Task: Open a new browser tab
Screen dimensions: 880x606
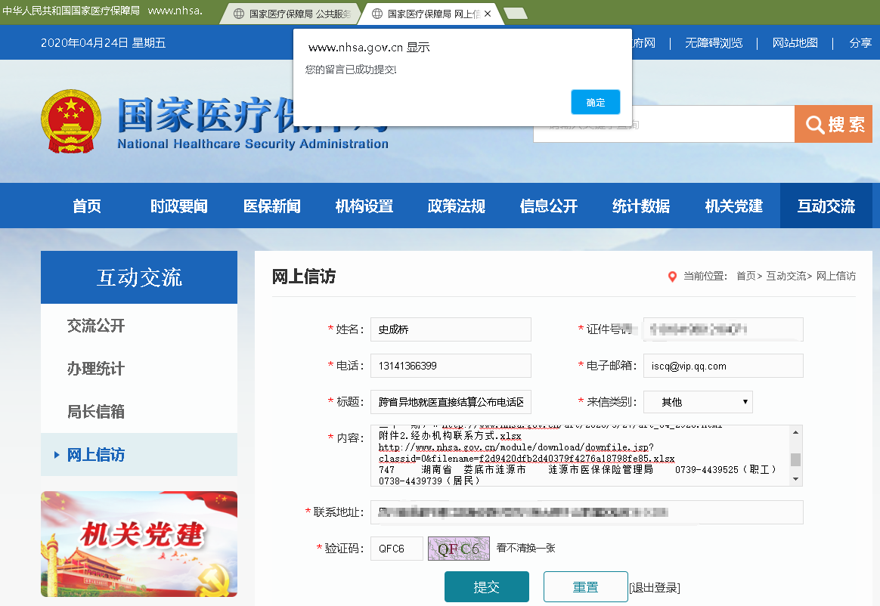Action: 516,14
